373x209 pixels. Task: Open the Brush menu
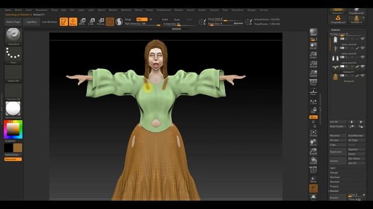click(x=18, y=10)
